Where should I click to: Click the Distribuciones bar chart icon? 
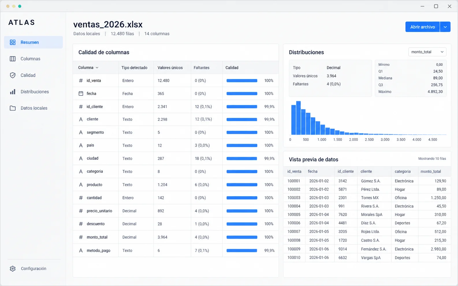click(13, 92)
